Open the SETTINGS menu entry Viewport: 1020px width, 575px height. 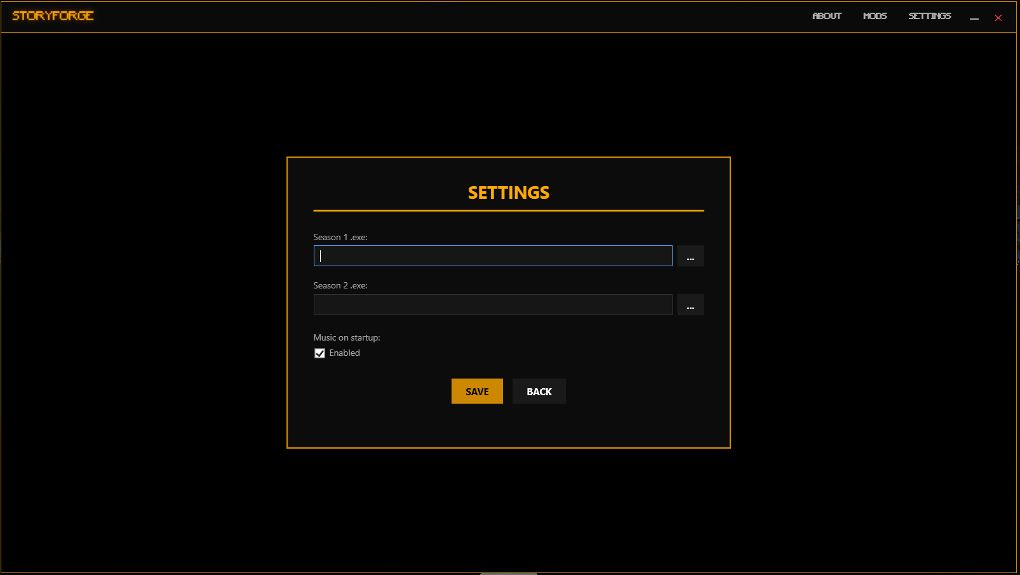pos(930,16)
